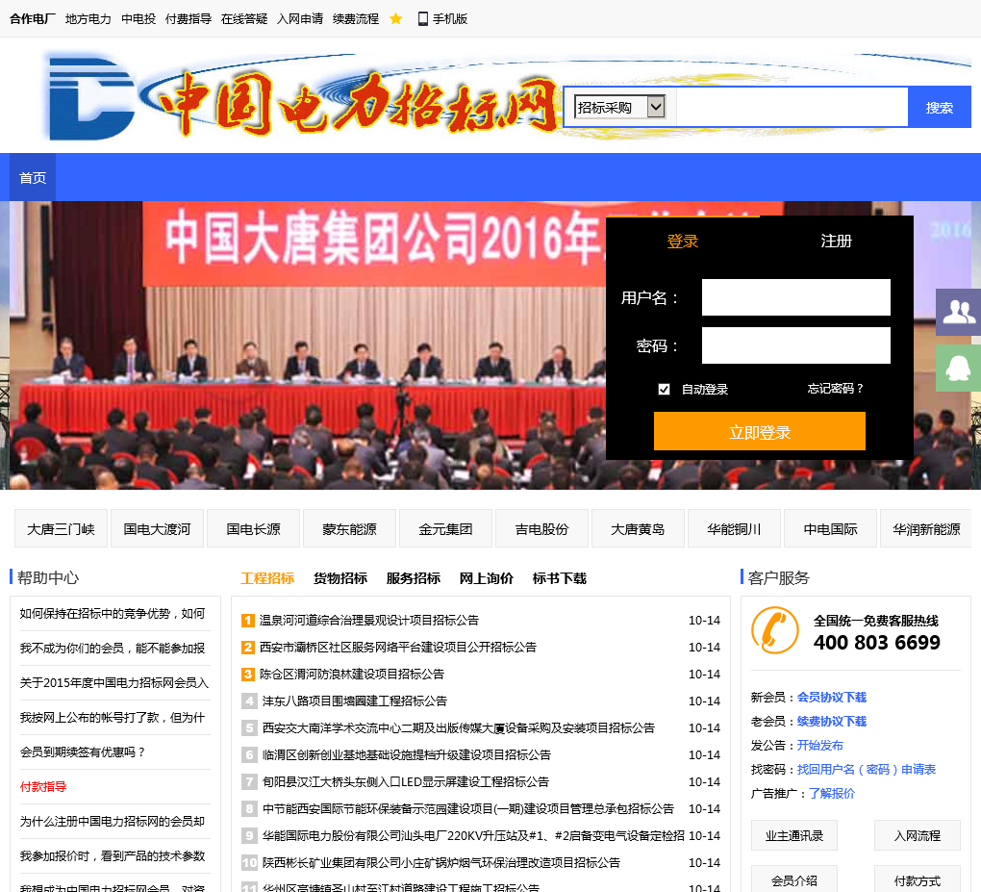Viewport: 981px width, 892px height.
Task: Select the 货物招标 tab
Action: coord(340,577)
